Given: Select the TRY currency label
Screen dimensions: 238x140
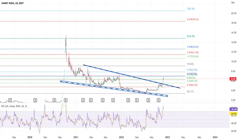Looking at the screenshot, I should (233, 3).
